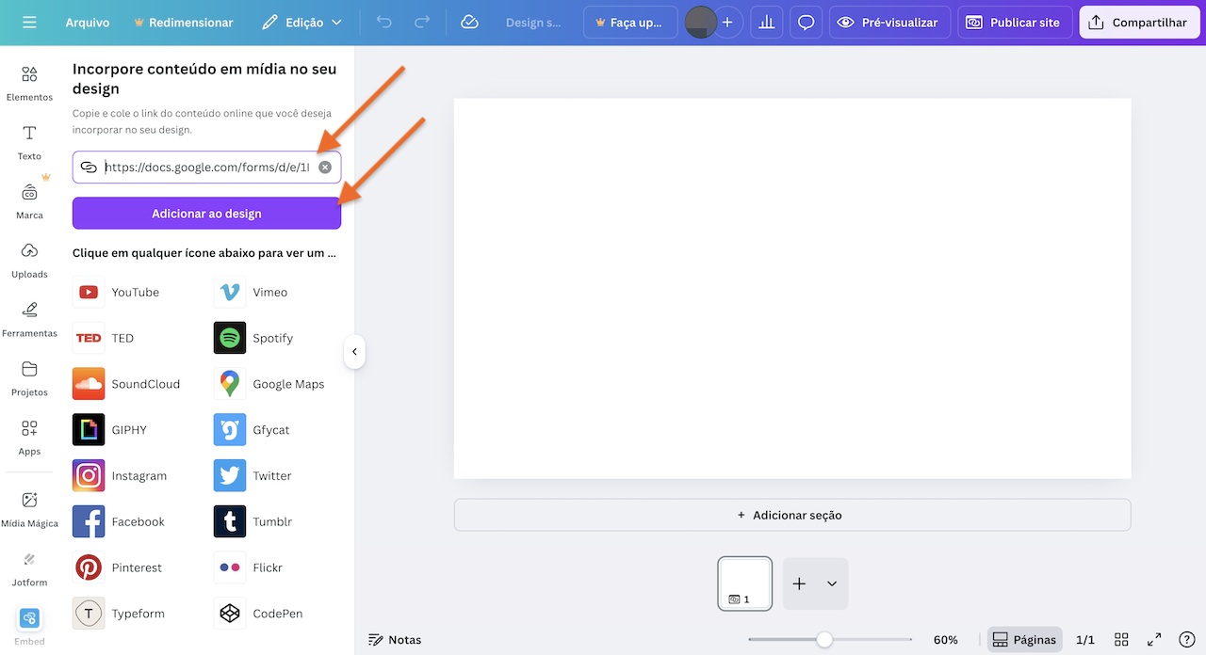Click the Google Maps embed icon
This screenshot has height=655, width=1206.
pos(229,383)
